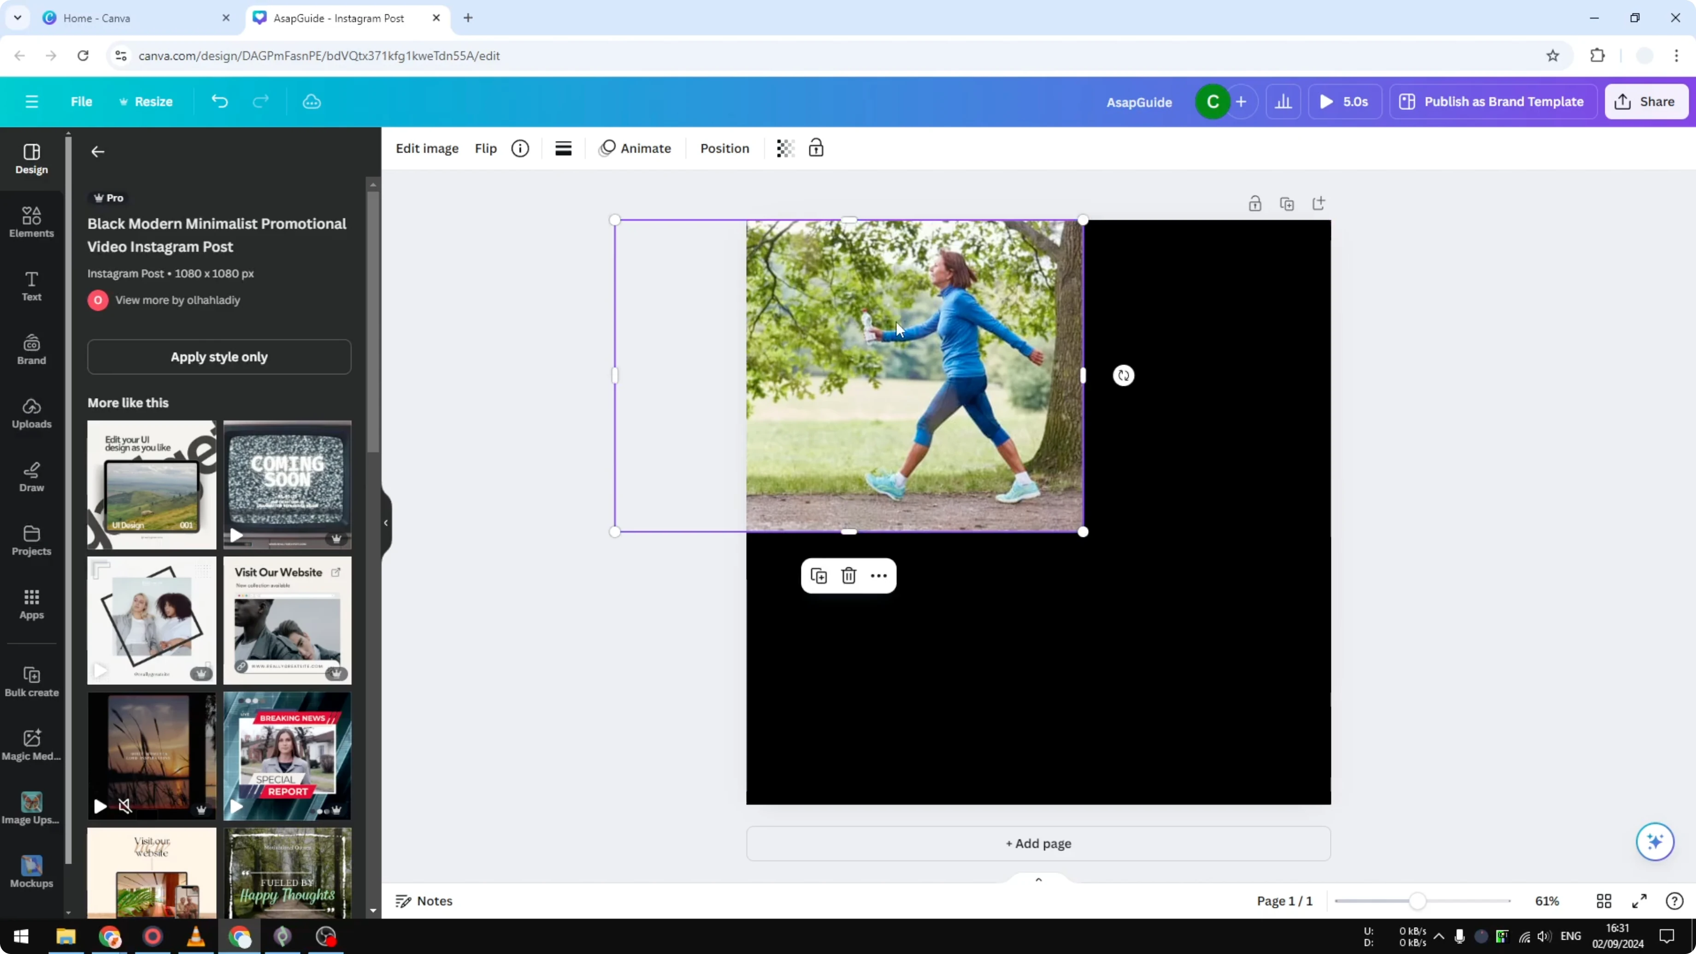The image size is (1696, 954).
Task: Enter fullscreen presentation mode
Action: point(1639,901)
